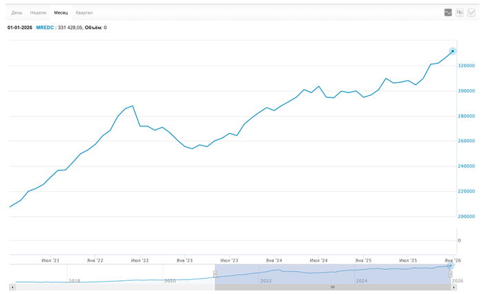Click the 01-01-2026 date label
This screenshot has height=294, width=484.
click(x=19, y=28)
